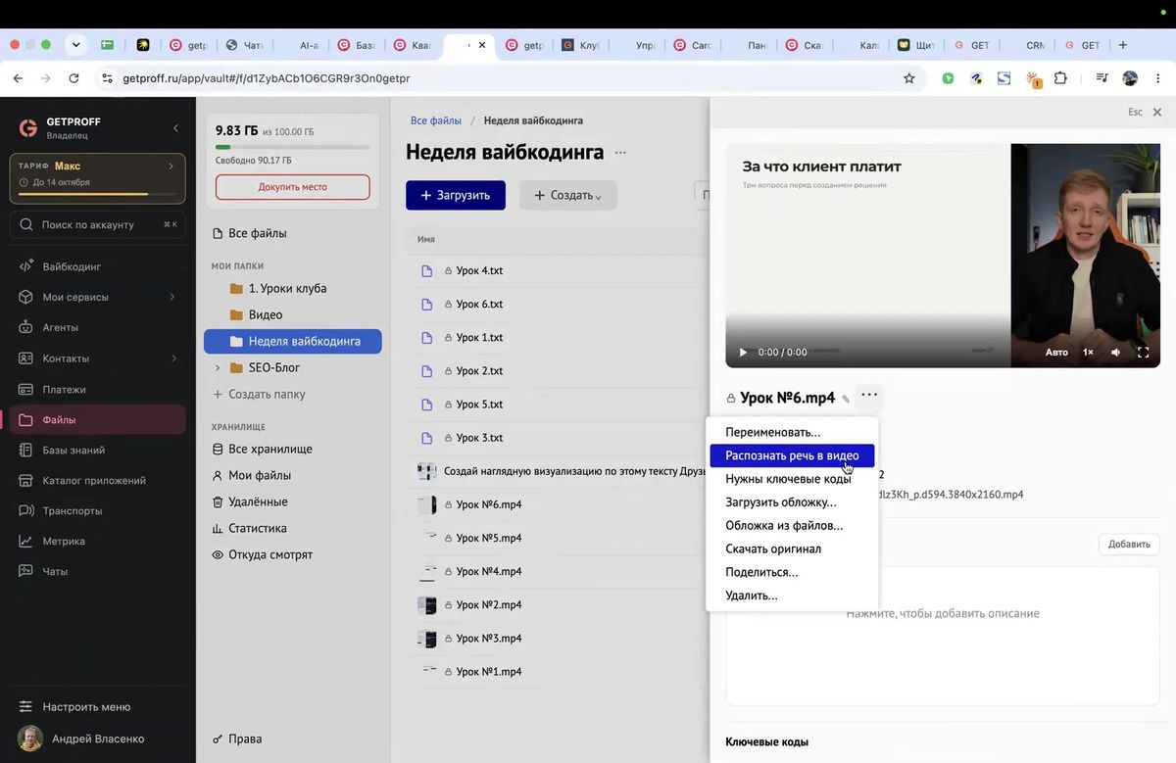This screenshot has width=1176, height=763.
Task: Choose Скачать оригинал menu item
Action: tap(792, 548)
